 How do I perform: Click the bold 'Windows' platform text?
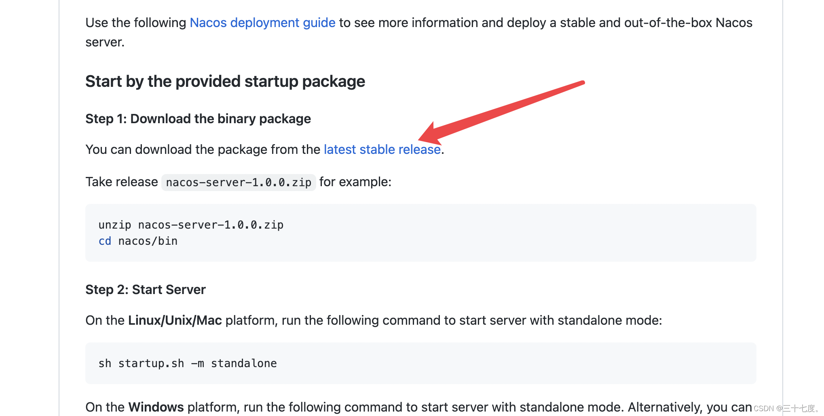[x=156, y=407]
